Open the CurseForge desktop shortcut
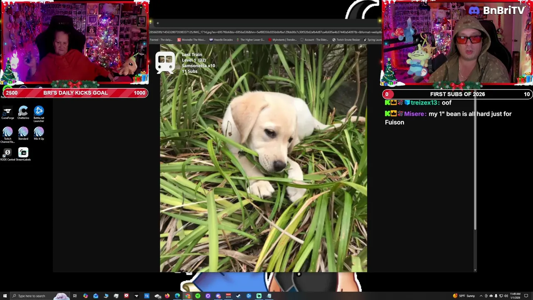The width and height of the screenshot is (533, 300). (x=7, y=113)
